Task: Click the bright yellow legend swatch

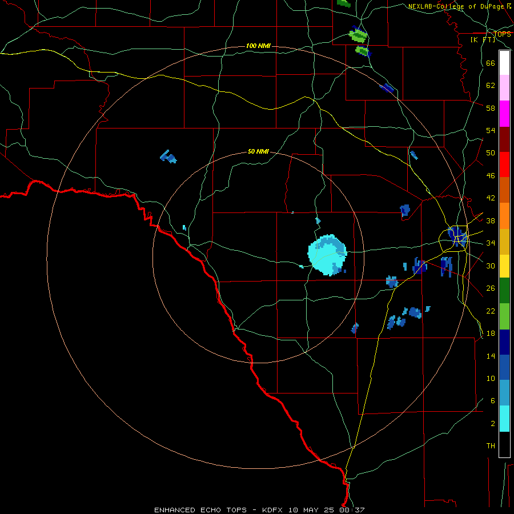Action: pyautogui.click(x=504, y=266)
